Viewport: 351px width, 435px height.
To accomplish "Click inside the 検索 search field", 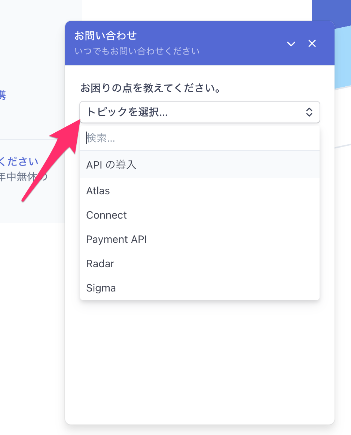I will [x=150, y=138].
